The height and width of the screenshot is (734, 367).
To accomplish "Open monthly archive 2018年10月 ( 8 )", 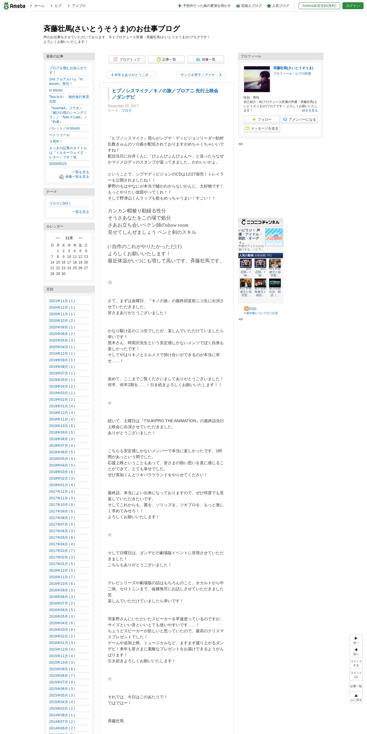I will tap(62, 426).
